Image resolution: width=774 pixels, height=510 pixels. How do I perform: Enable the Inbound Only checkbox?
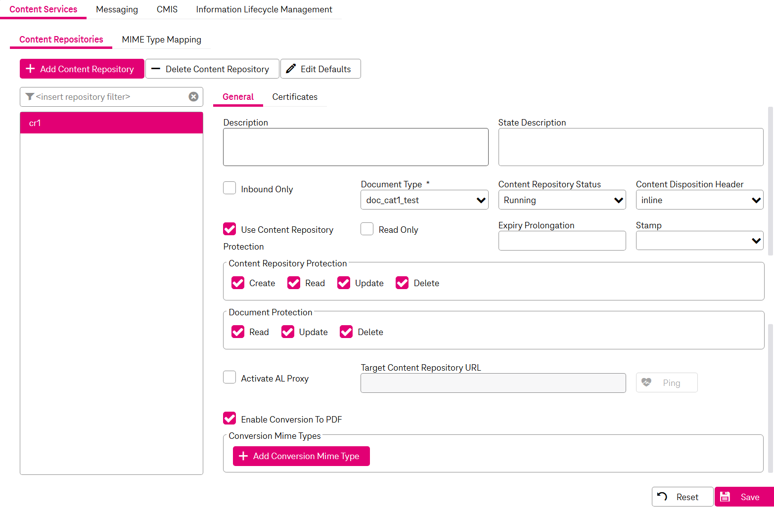coord(229,188)
